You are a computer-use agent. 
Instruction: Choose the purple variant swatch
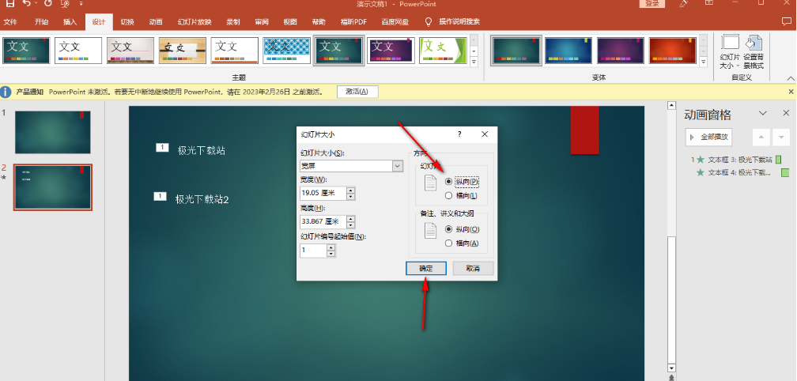621,51
